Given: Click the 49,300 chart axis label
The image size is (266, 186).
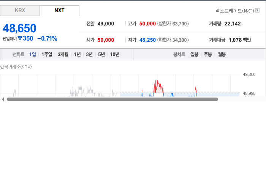Looking at the screenshot, I should (249, 74).
